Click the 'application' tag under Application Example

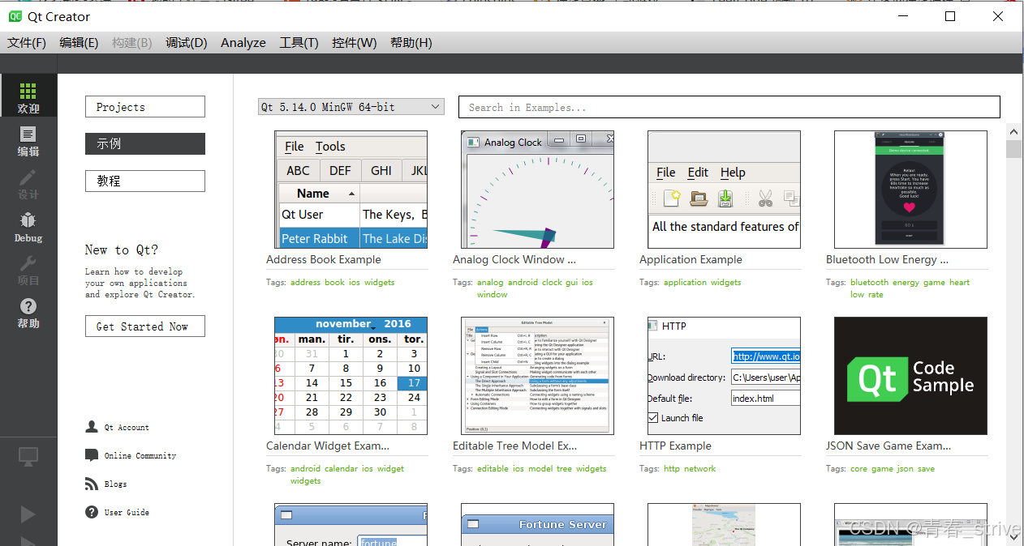686,283
